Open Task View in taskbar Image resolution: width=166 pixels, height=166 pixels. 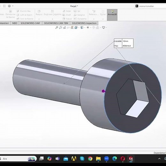pyautogui.click(x=41, y=159)
